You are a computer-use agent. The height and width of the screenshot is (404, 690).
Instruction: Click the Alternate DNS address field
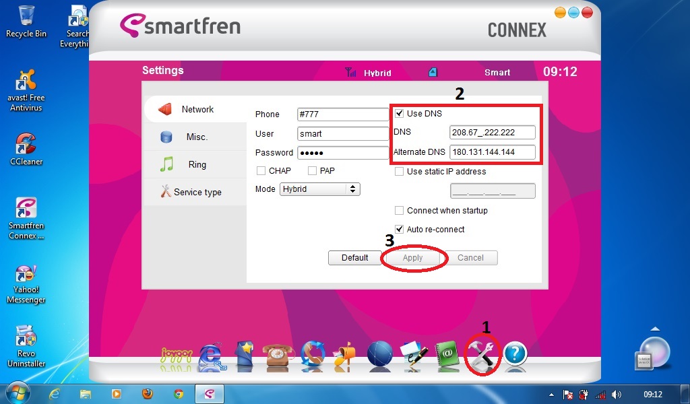click(493, 152)
